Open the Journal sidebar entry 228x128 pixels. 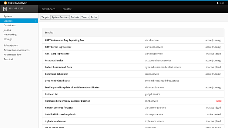[x=8, y=30]
